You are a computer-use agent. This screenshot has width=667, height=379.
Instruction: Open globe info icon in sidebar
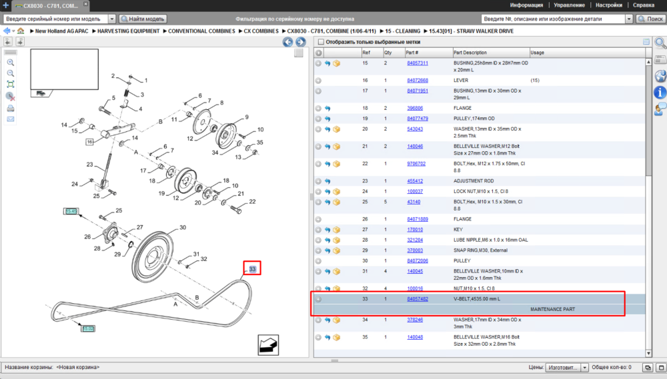(x=660, y=76)
